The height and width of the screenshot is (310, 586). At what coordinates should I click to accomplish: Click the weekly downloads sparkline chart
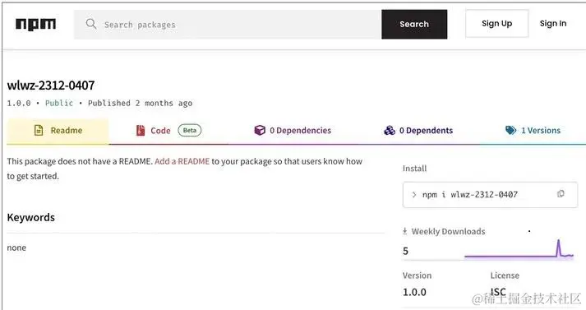(x=519, y=249)
